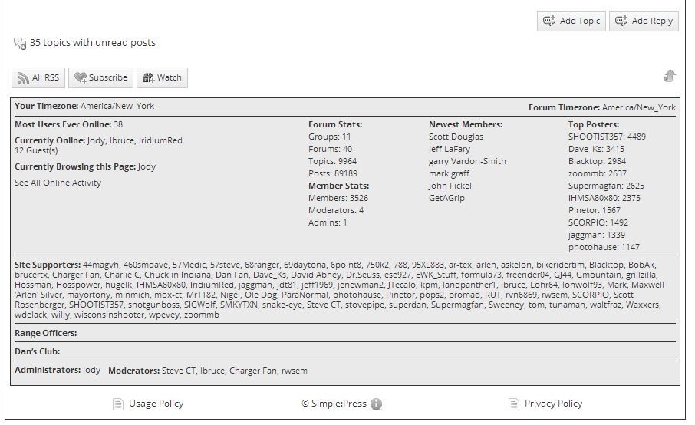Image resolution: width=695 pixels, height=425 pixels.
Task: Open moderator Steve CT's profile
Action: (x=179, y=371)
